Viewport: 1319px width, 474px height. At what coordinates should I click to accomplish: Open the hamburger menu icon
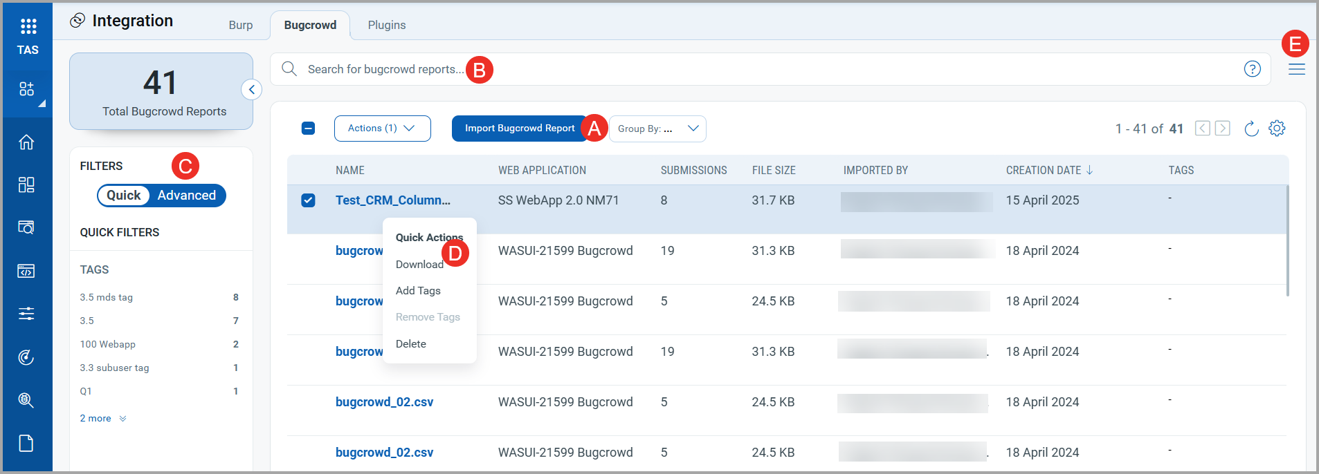pos(1296,69)
